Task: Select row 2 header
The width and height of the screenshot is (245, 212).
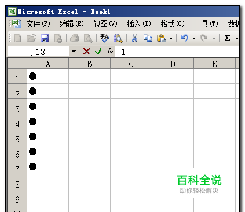Action: [x=17, y=92]
